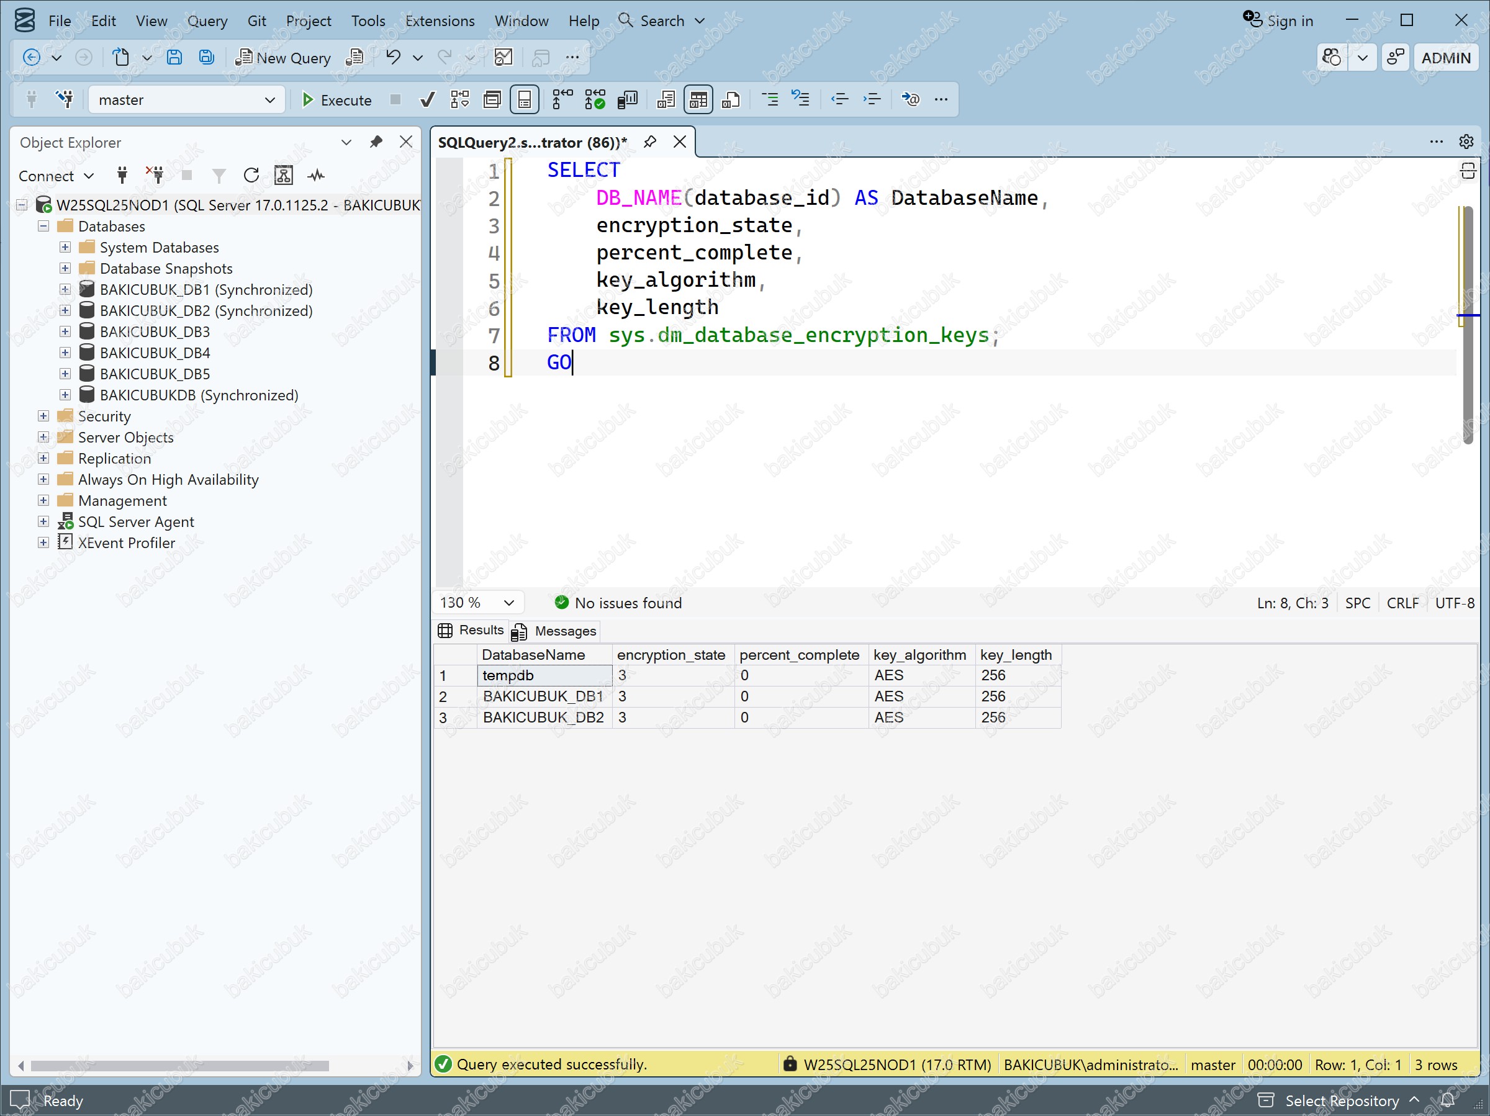
Task: Open editor settings gear icon
Action: tap(1466, 142)
